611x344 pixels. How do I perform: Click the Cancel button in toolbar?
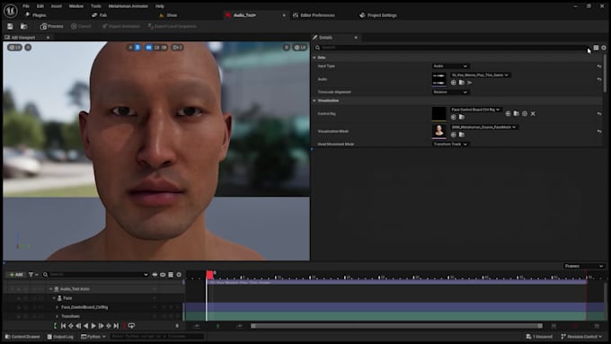point(81,26)
